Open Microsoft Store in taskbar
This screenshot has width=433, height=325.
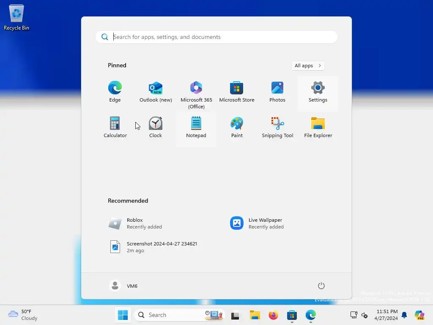[x=292, y=315]
